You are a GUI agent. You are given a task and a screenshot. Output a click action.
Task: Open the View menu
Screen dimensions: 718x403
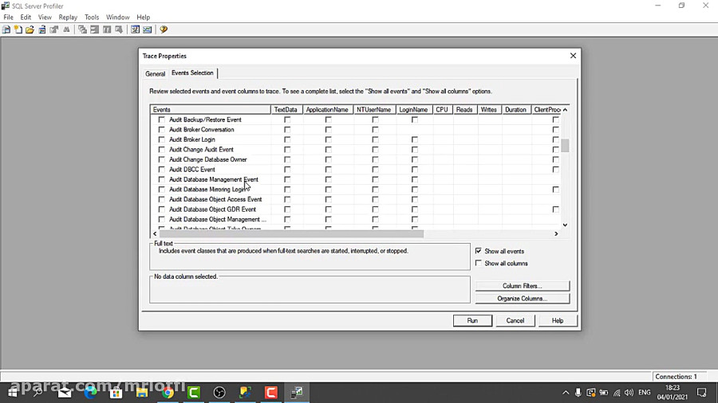[45, 17]
